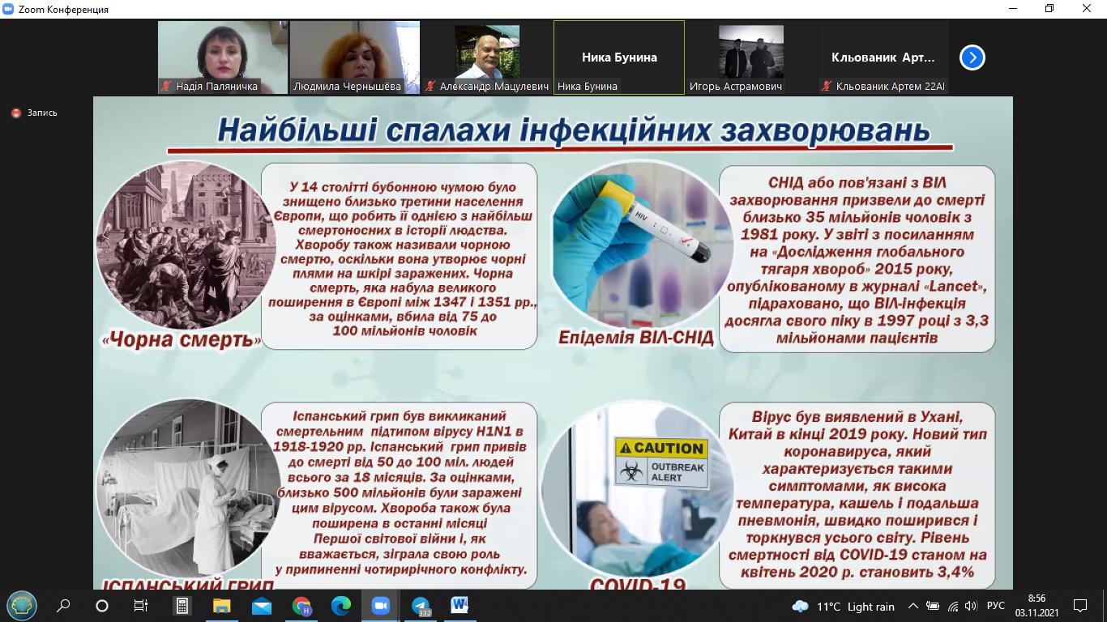
Task: Click the Zoom icon on the taskbar
Action: point(380,605)
